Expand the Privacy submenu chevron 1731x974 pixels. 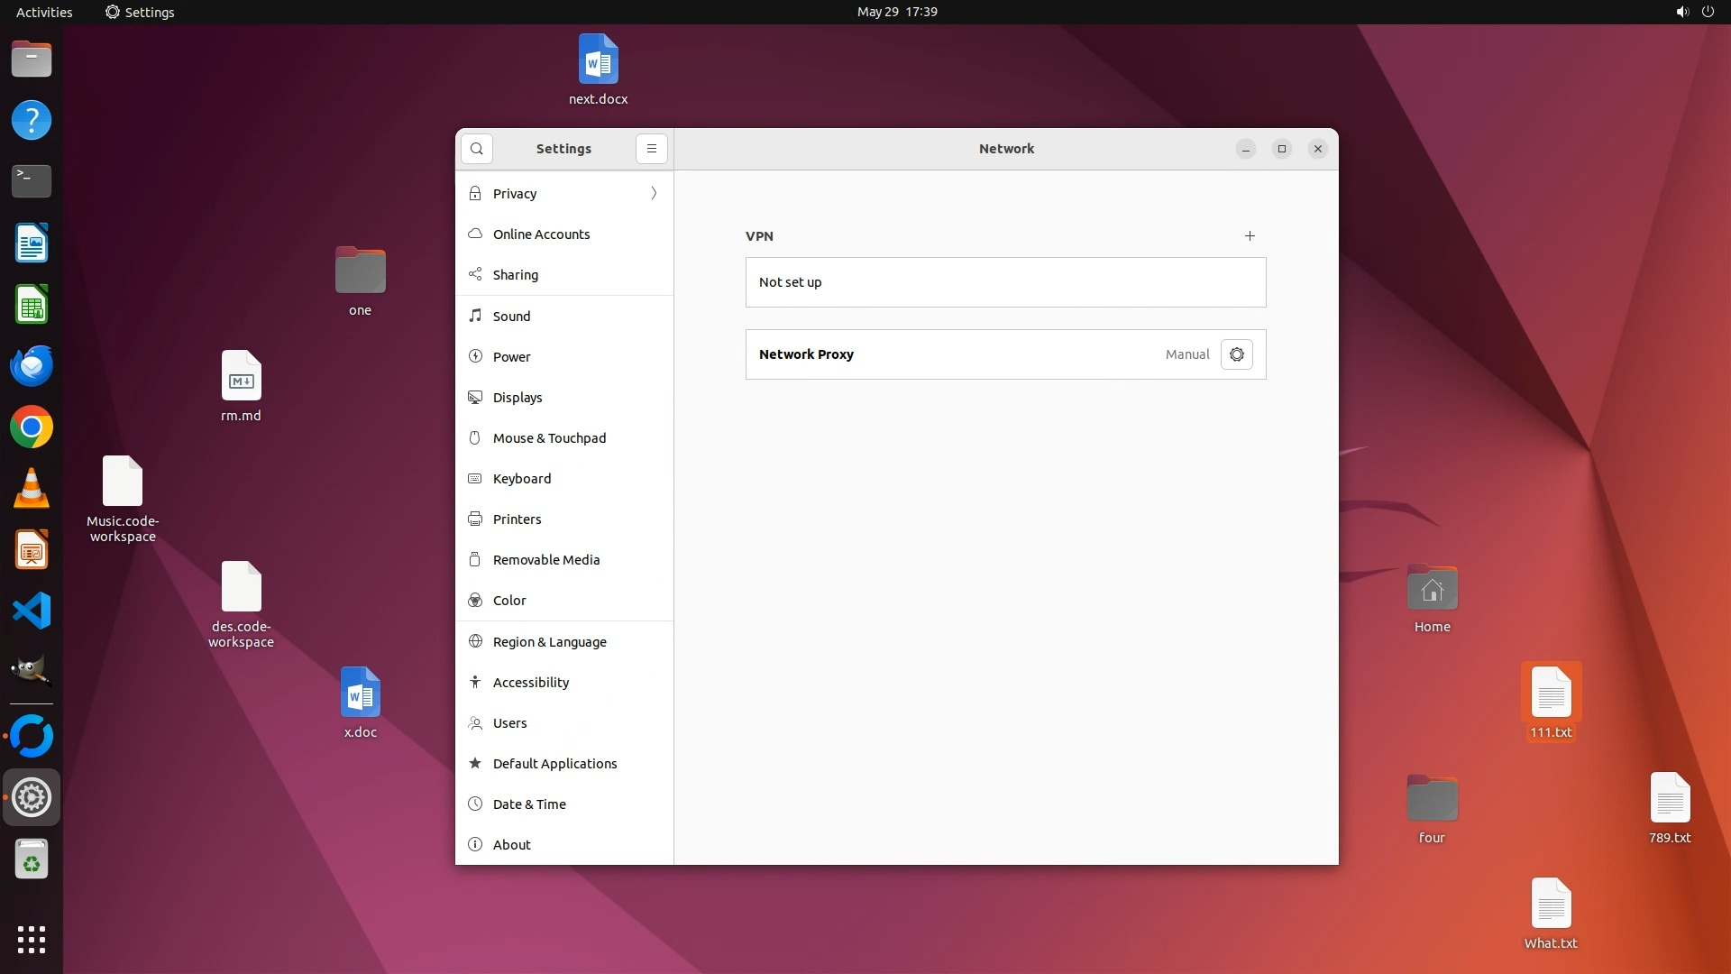pos(654,194)
